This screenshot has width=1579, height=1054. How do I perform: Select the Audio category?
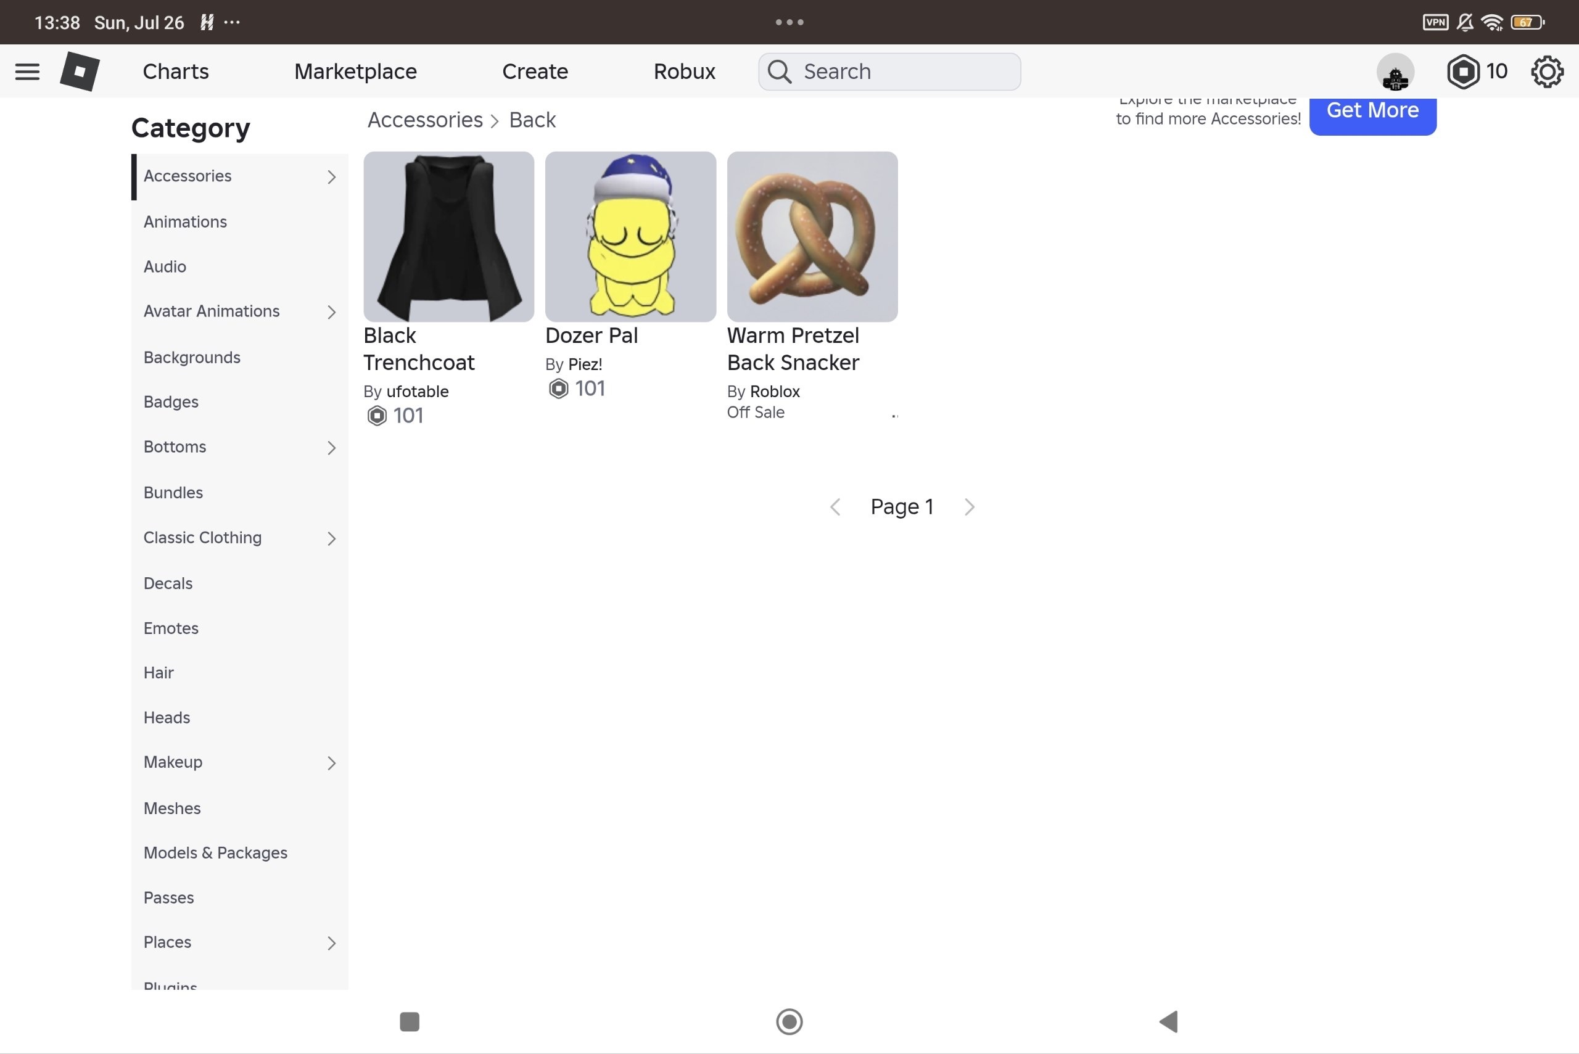click(x=239, y=267)
